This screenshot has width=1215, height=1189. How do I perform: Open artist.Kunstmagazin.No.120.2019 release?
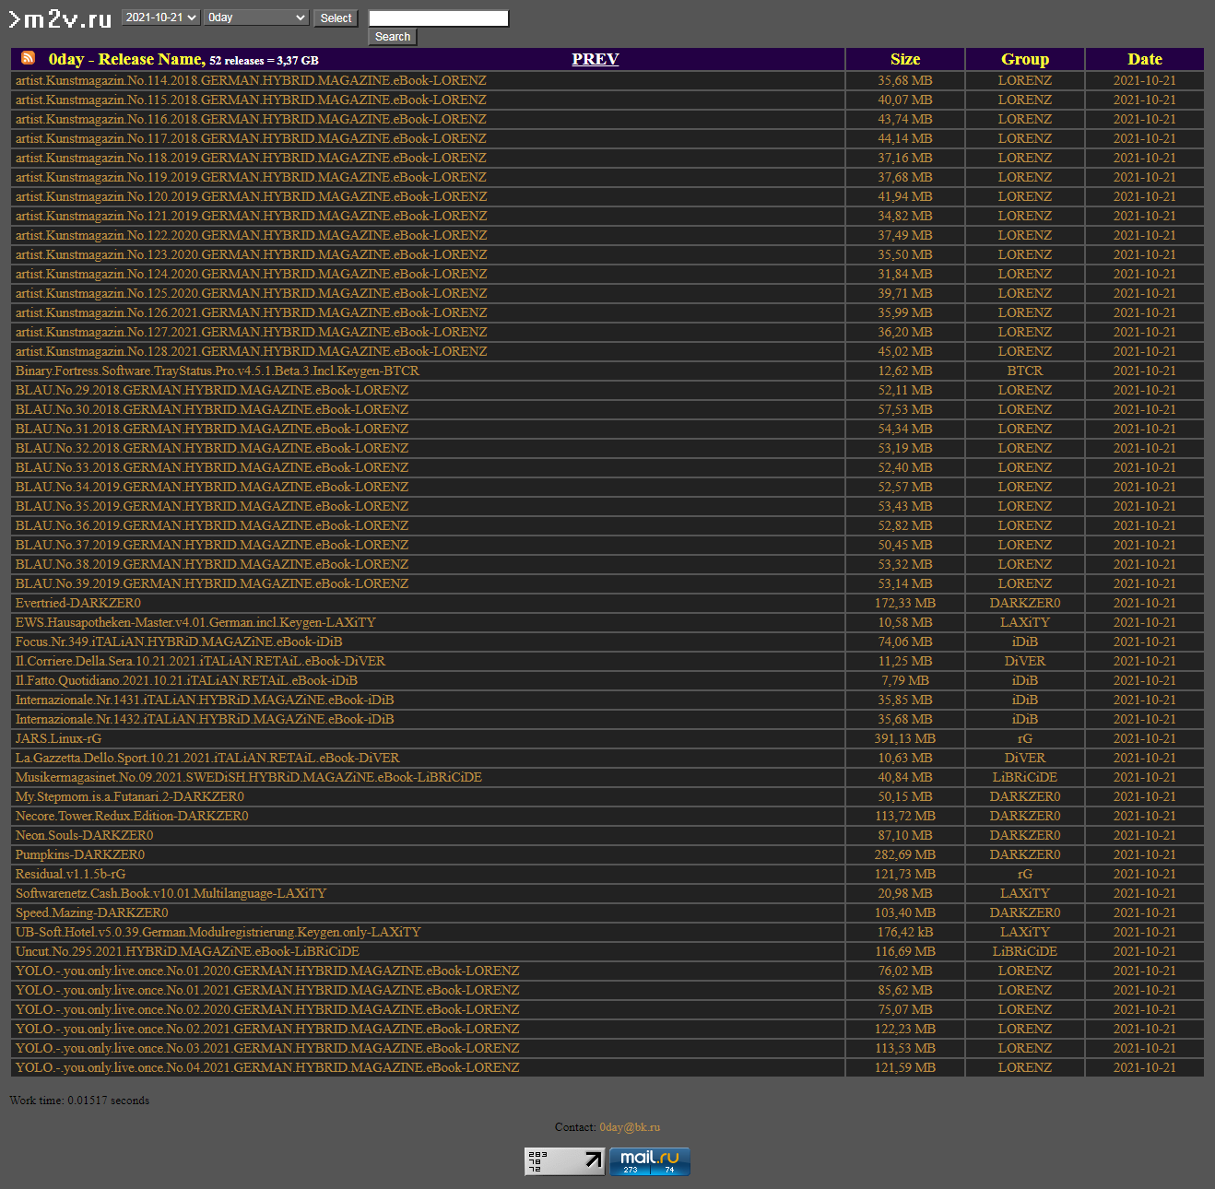[x=251, y=196]
